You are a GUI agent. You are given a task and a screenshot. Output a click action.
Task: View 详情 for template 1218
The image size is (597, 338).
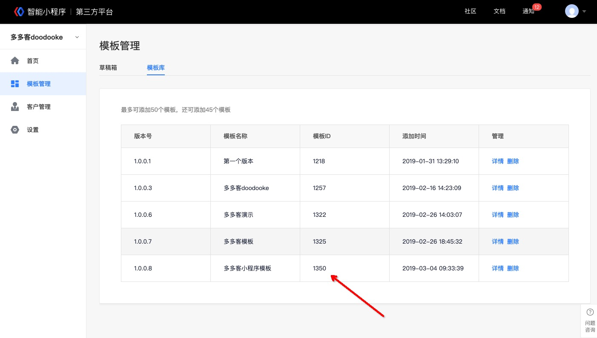[498, 161]
